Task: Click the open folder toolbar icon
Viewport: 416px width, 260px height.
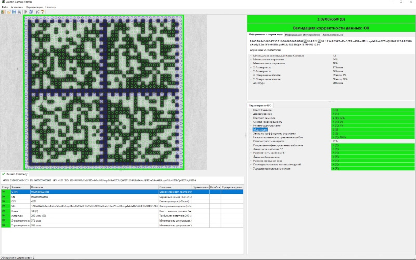Action: [x=9, y=11]
